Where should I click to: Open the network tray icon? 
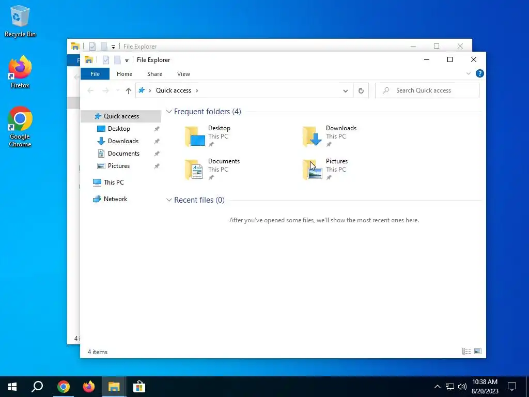tap(450, 387)
